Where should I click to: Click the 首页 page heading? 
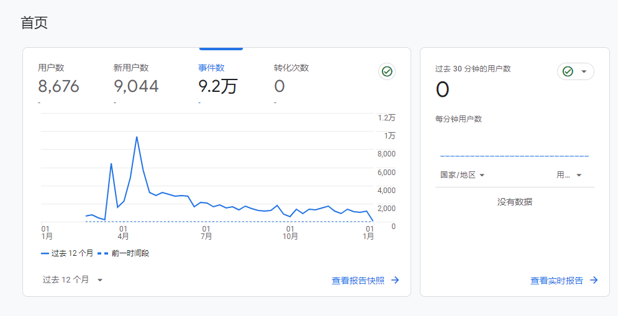[x=34, y=23]
